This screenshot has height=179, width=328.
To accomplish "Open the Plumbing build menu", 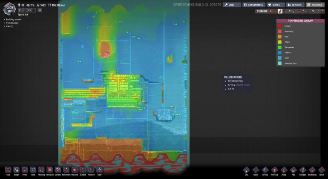I will (x=41, y=170).
